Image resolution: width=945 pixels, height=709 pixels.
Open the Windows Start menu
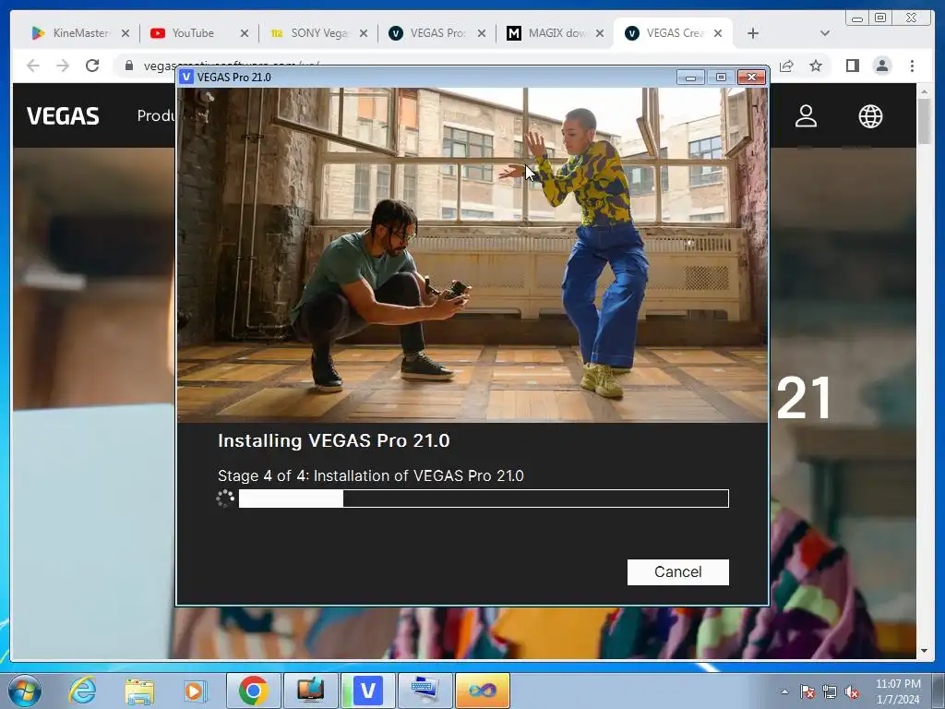[25, 691]
